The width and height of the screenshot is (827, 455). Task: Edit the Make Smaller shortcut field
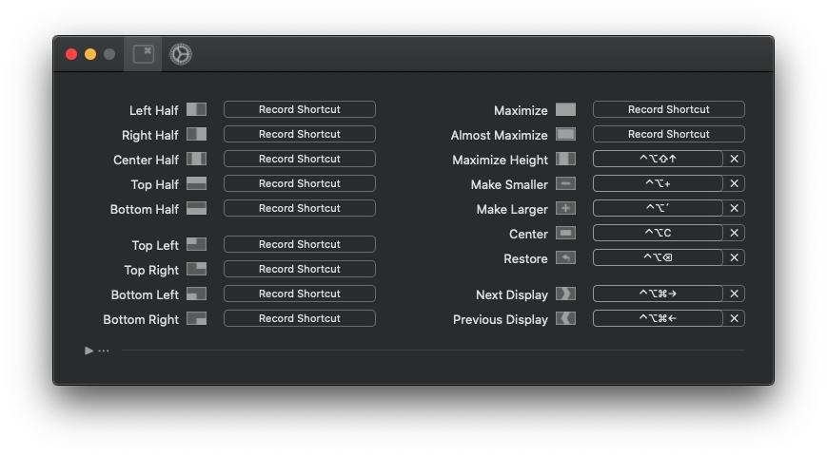(658, 183)
